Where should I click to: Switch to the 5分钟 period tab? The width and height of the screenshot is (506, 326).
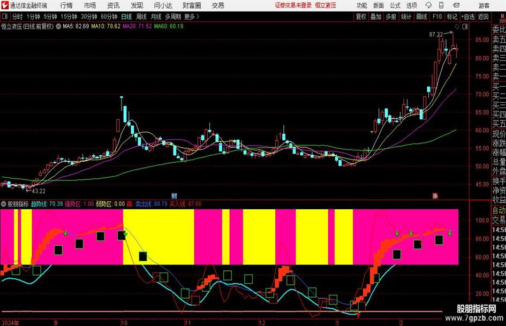pyautogui.click(x=50, y=17)
